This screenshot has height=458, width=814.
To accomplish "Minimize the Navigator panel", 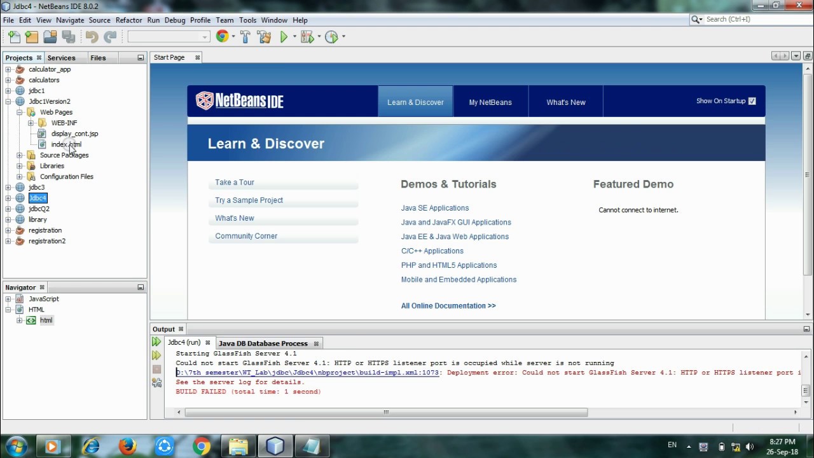I will pos(141,288).
